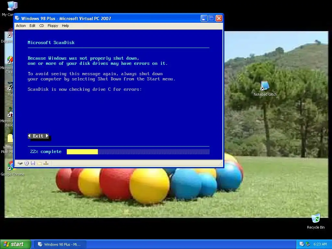This screenshot has width=332, height=249.
Task: Minimize the Virtual PC window
Action: [x=204, y=18]
